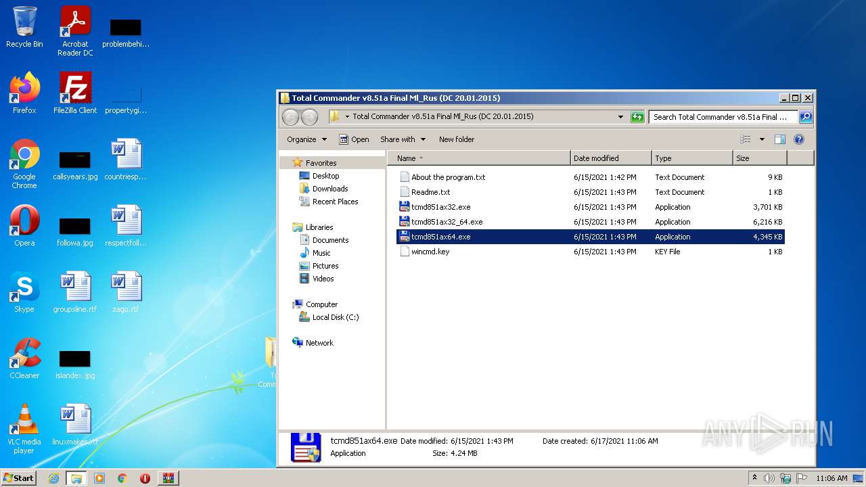This screenshot has height=487, width=866.
Task: Click the Change your view icon
Action: coord(746,139)
